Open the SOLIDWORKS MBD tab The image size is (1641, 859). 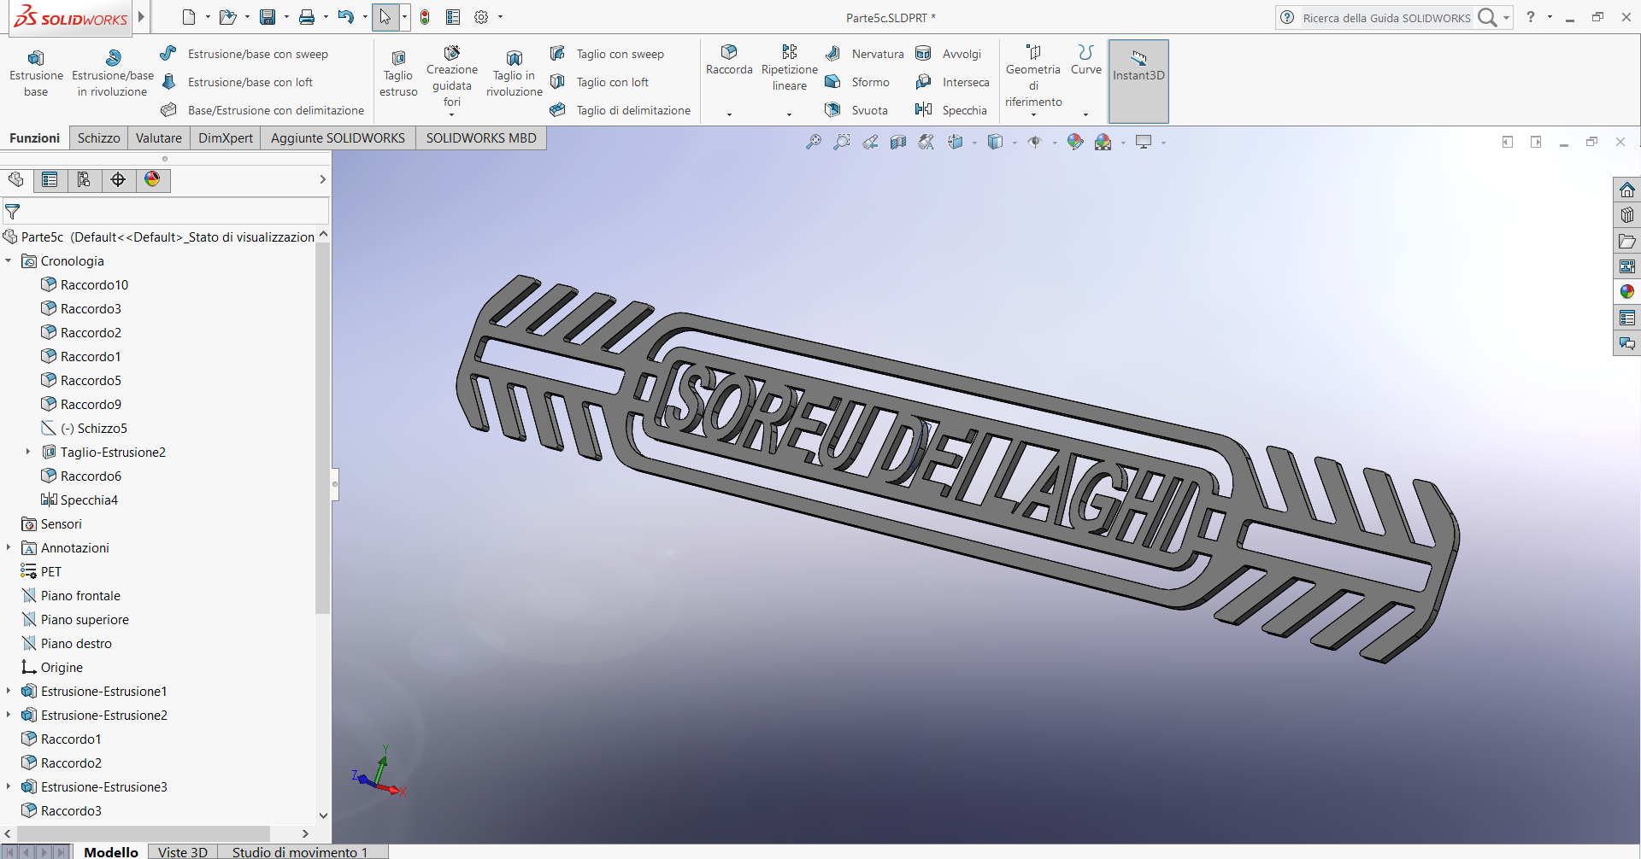[481, 137]
